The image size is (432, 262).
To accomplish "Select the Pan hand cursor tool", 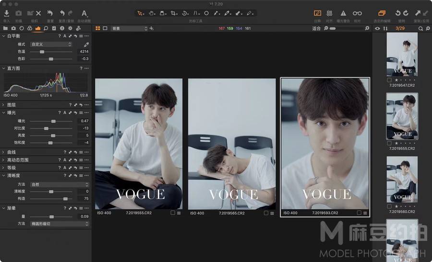I will 152,13.
